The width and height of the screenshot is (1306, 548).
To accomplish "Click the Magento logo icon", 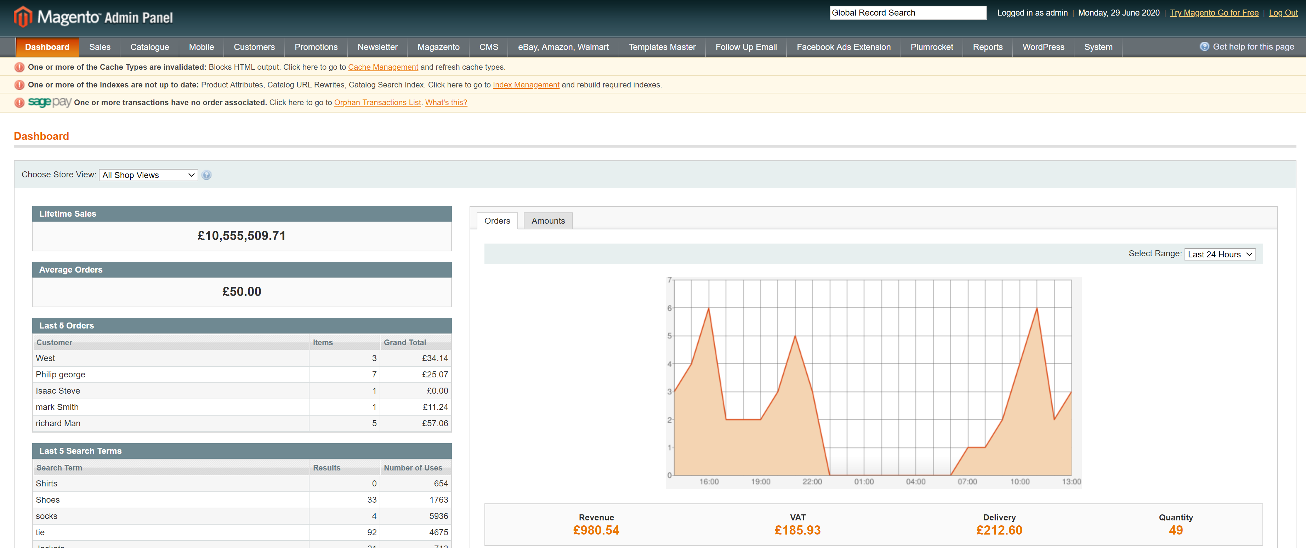I will tap(23, 17).
